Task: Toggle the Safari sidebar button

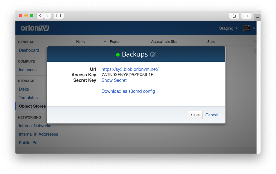Action: click(58, 16)
